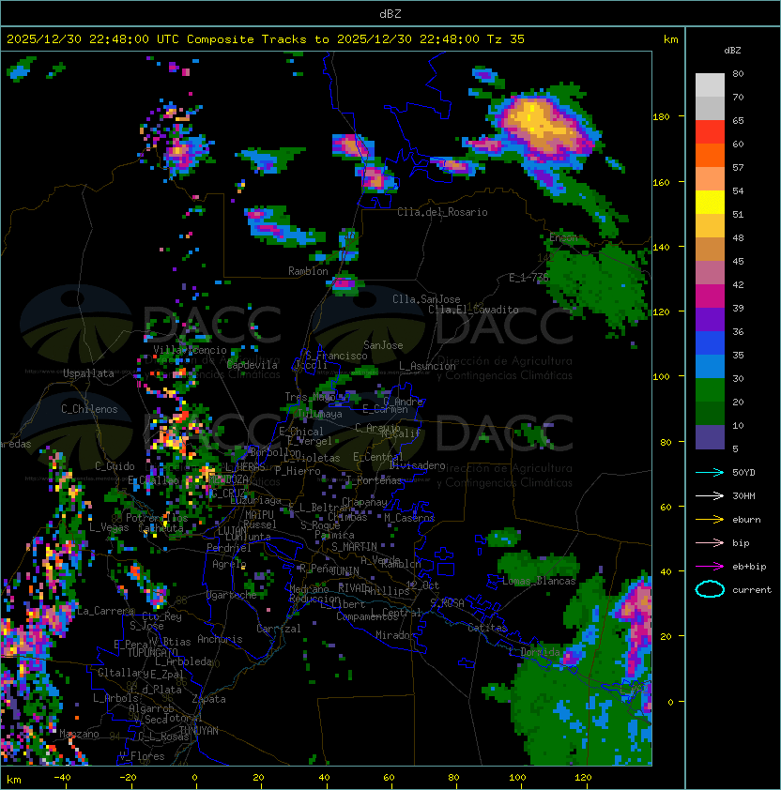
Task: Click the '180' tick on right km axis
Action: pos(661,116)
